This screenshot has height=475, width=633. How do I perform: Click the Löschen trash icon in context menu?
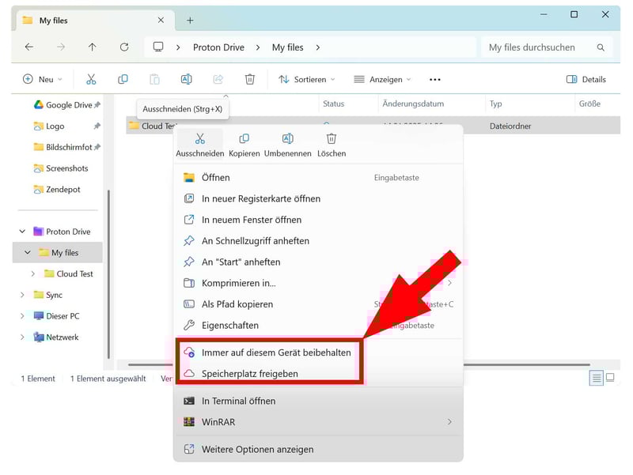tap(332, 139)
